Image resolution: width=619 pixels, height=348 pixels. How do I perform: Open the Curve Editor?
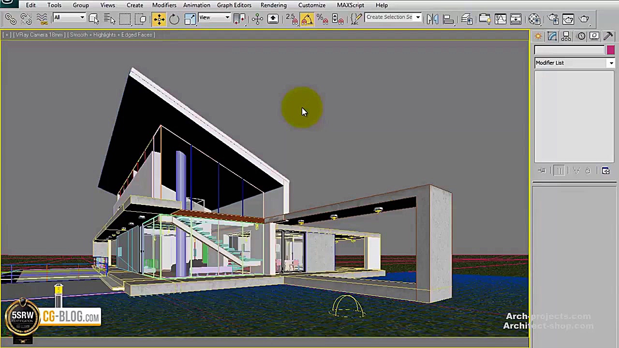500,19
